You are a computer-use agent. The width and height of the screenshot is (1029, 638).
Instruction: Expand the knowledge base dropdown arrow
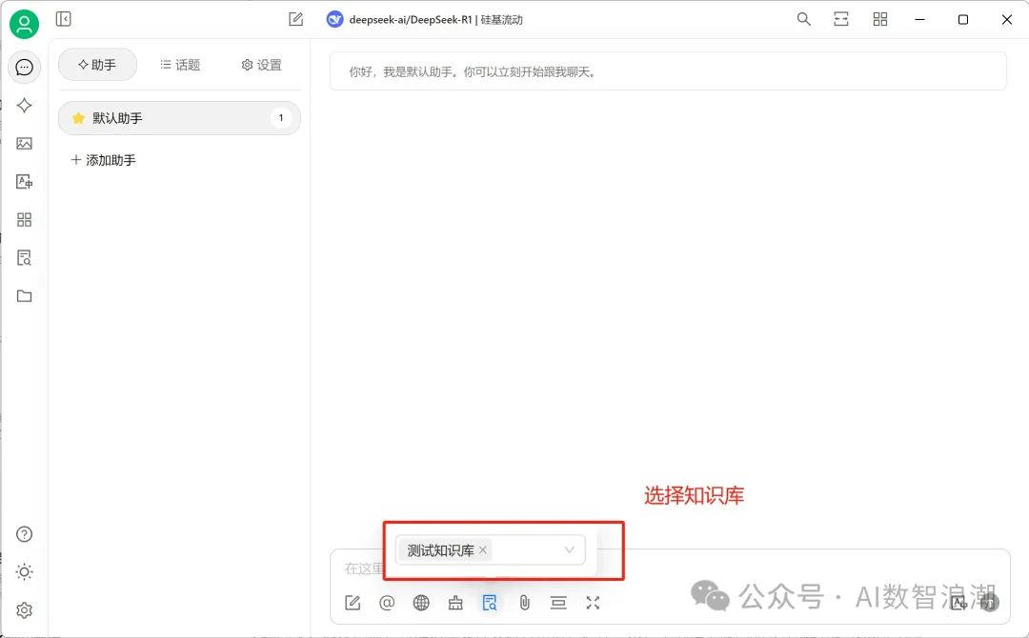pyautogui.click(x=570, y=549)
